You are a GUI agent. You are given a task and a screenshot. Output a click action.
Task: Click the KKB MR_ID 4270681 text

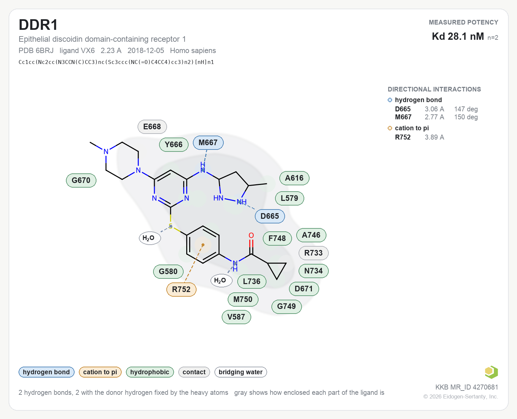pyautogui.click(x=467, y=387)
